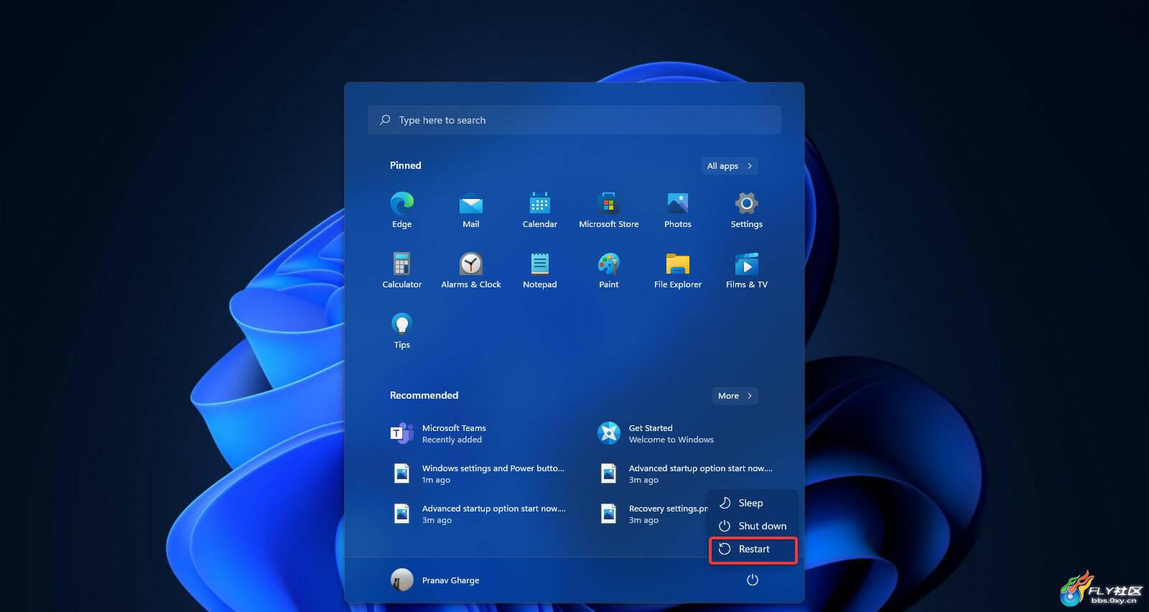This screenshot has height=612, width=1149.
Task: Open File Explorer from pinned apps
Action: coord(678,270)
